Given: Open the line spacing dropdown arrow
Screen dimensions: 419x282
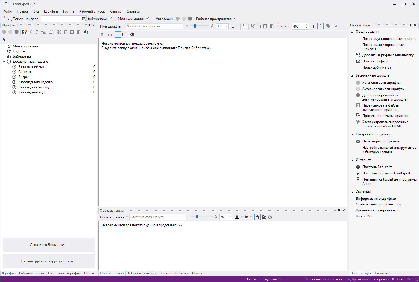Looking at the screenshot, I should (x=238, y=26).
